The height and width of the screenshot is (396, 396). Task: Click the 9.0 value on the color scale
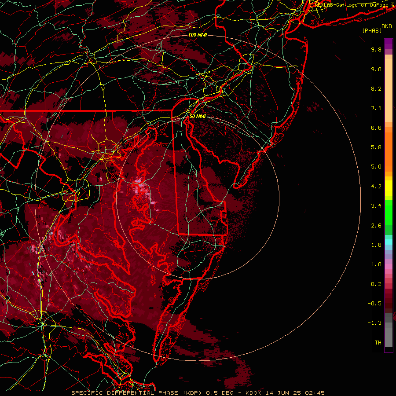tap(376, 69)
